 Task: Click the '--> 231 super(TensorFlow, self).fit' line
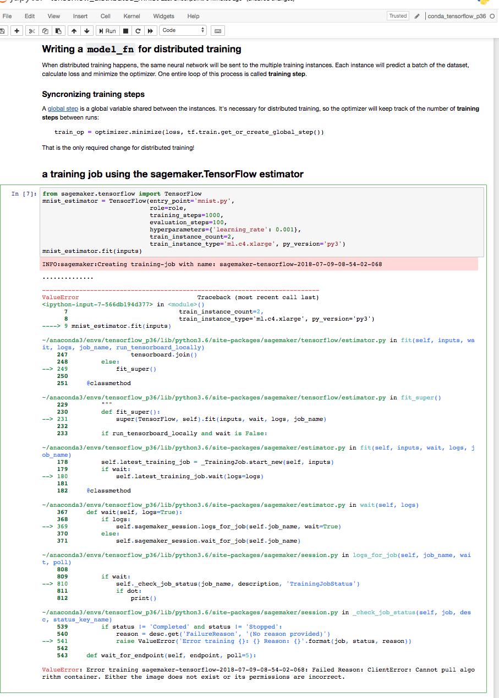184,419
